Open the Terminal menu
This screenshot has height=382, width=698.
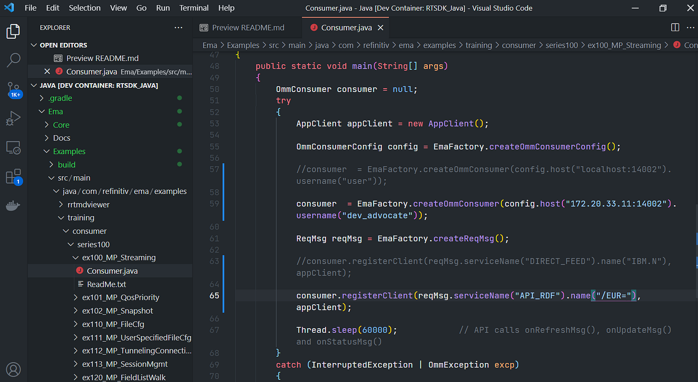tap(194, 8)
